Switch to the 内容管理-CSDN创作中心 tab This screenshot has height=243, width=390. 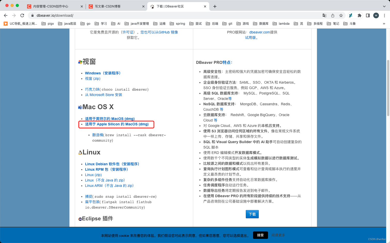tap(51, 6)
